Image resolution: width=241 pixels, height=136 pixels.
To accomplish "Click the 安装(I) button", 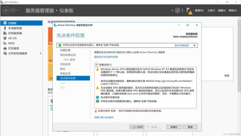I will [174, 127].
